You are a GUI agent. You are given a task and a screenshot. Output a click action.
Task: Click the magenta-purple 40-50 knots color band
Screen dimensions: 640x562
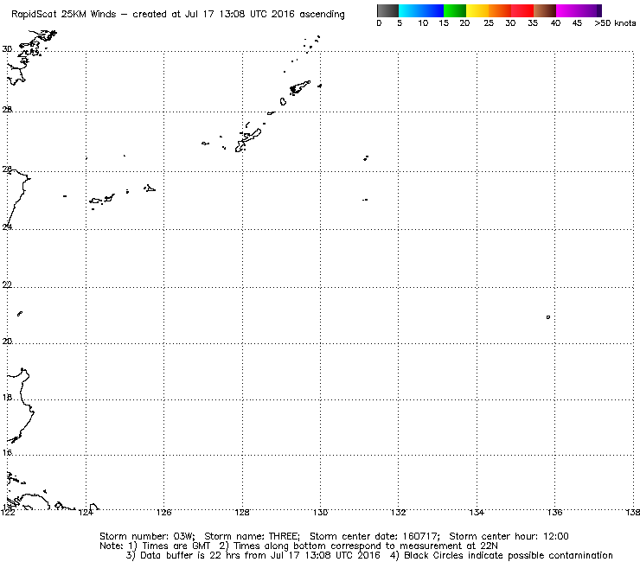click(x=579, y=10)
